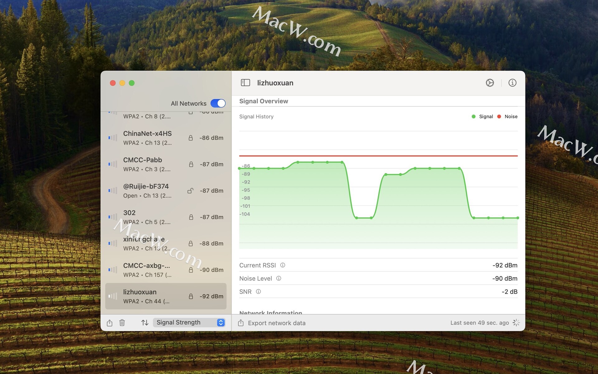598x374 pixels.
Task: Click the trash delete icon
Action: point(122,323)
